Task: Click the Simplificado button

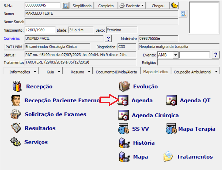Action: (82, 6)
